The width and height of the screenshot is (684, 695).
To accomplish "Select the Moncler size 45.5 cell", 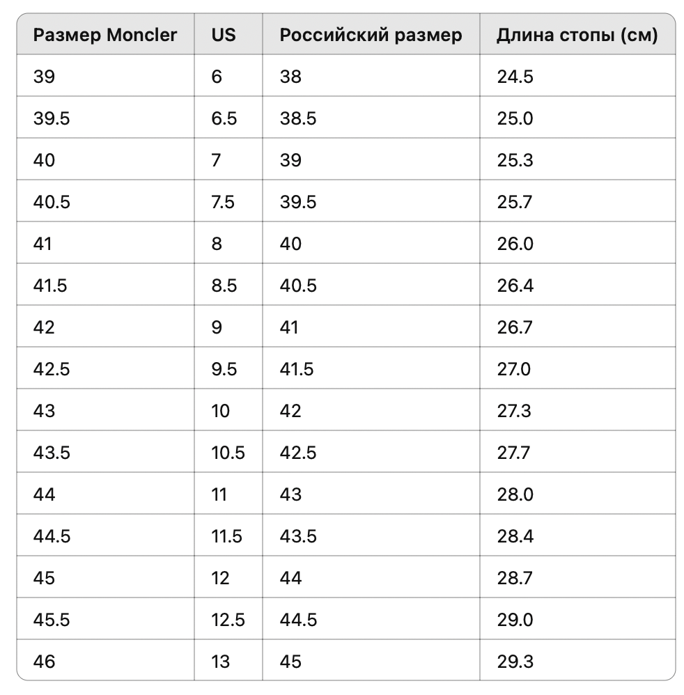I will coord(105,619).
